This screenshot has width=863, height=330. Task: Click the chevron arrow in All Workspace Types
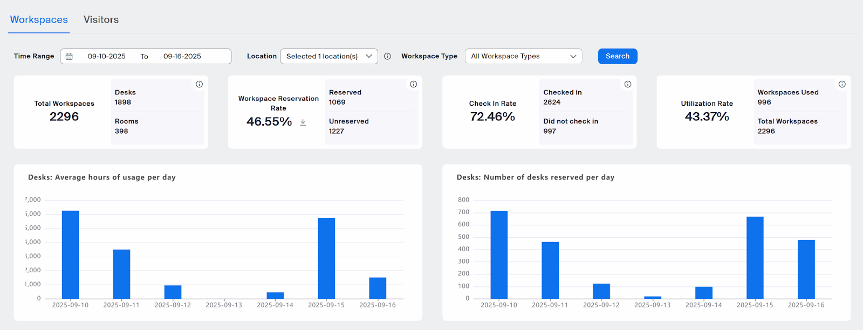pyautogui.click(x=573, y=56)
